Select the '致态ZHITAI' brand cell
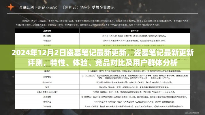The height and width of the screenshot is (115, 205). tap(47, 83)
